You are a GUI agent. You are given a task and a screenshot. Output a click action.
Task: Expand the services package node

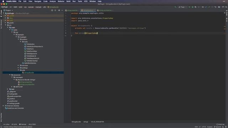[x=19, y=65]
